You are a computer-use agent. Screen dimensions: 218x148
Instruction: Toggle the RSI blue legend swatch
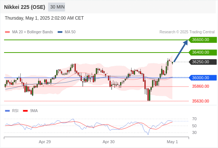pyautogui.click(x=7, y=111)
